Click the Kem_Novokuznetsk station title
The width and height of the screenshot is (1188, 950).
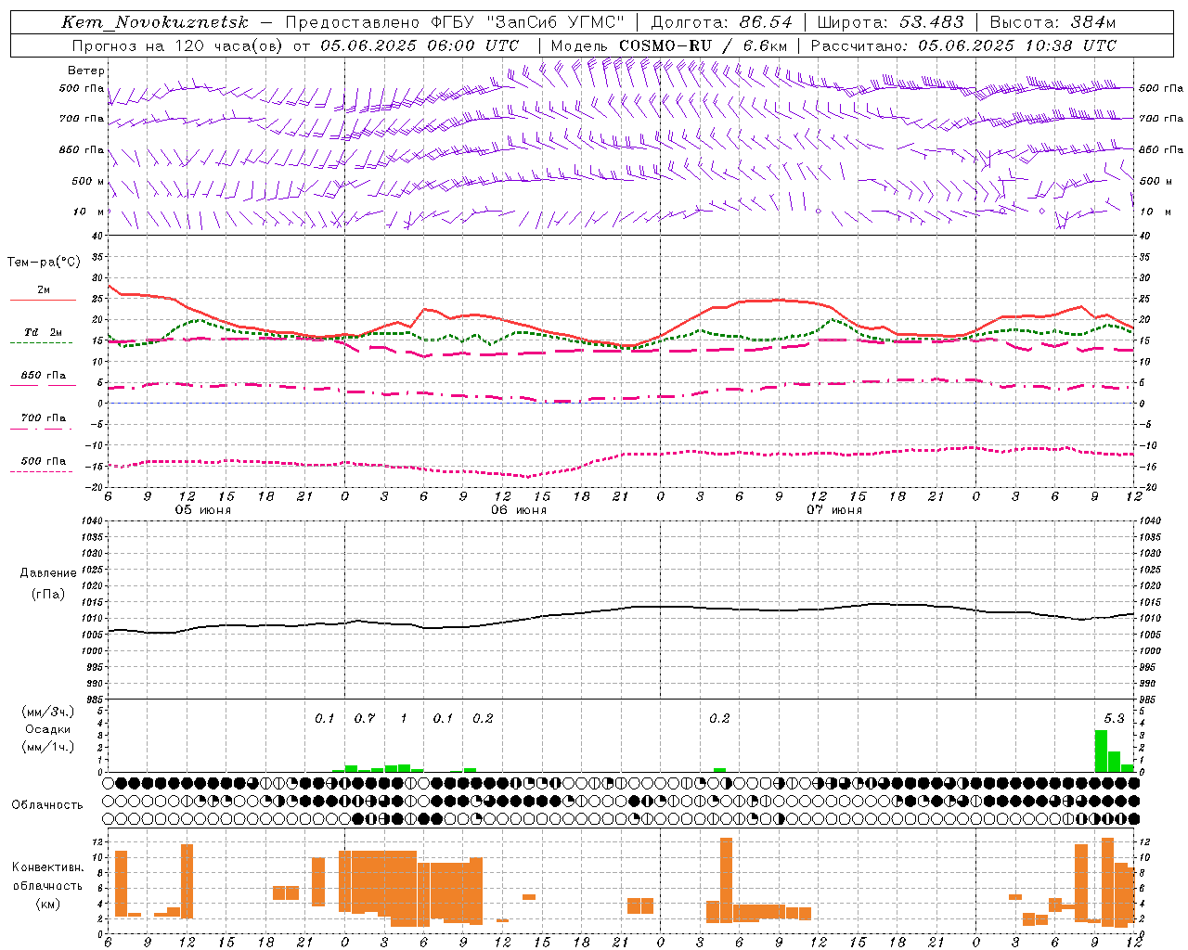pyautogui.click(x=155, y=22)
